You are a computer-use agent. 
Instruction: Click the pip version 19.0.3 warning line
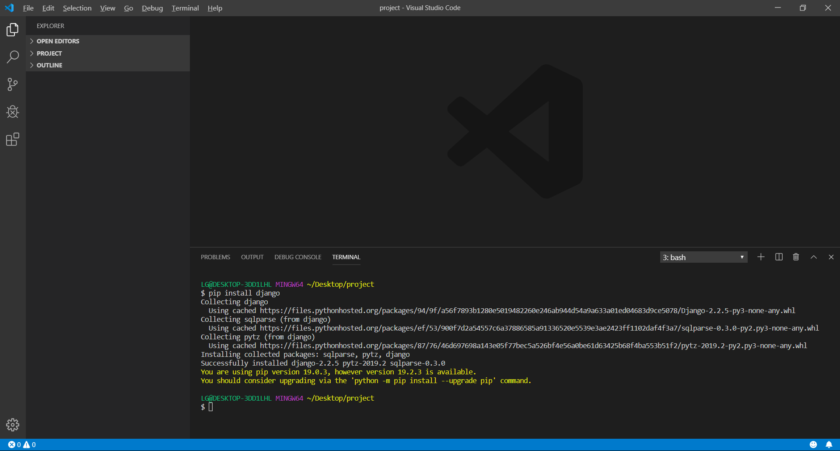coord(338,372)
